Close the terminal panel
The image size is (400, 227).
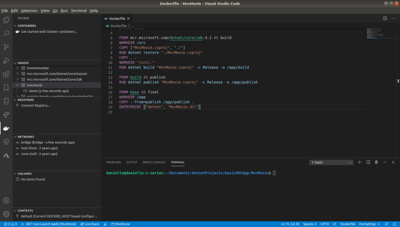coord(393,162)
